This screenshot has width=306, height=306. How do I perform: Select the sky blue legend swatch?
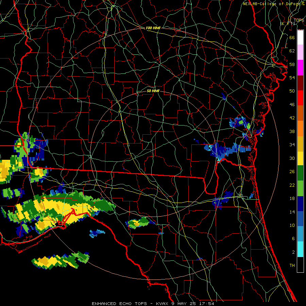(300, 234)
